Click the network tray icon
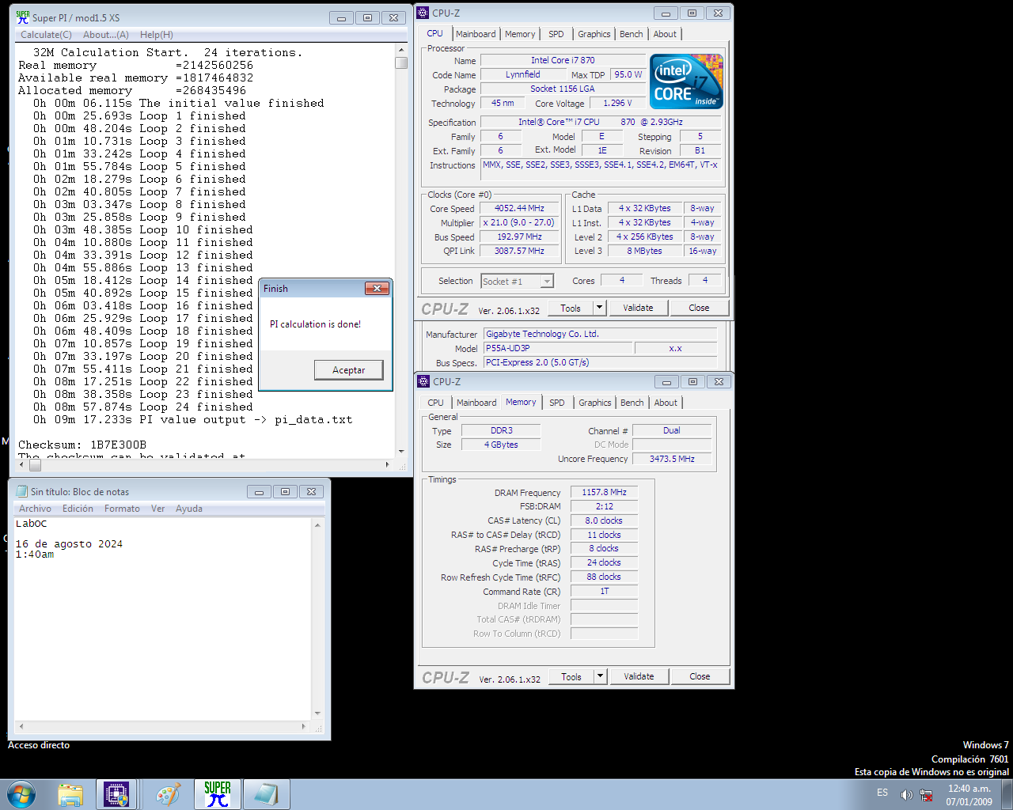The width and height of the screenshot is (1013, 810). tap(926, 794)
